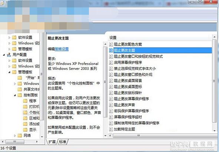Select the 阻止更改屏幕保护程序 setting

132,99
